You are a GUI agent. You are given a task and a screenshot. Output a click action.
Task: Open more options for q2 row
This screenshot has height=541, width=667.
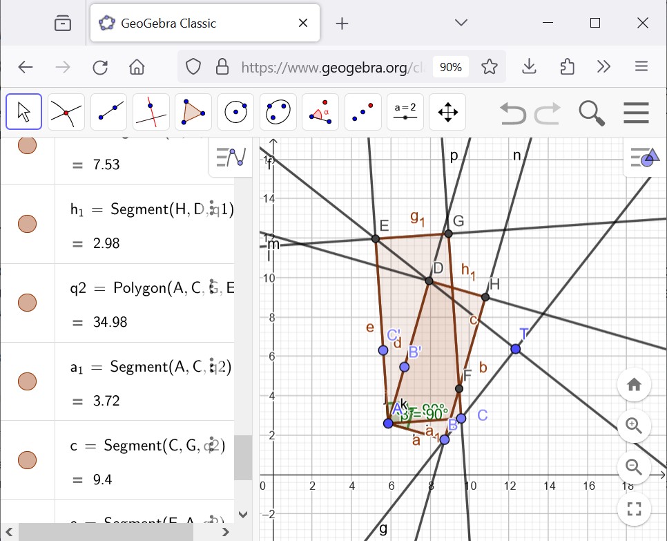click(212, 287)
